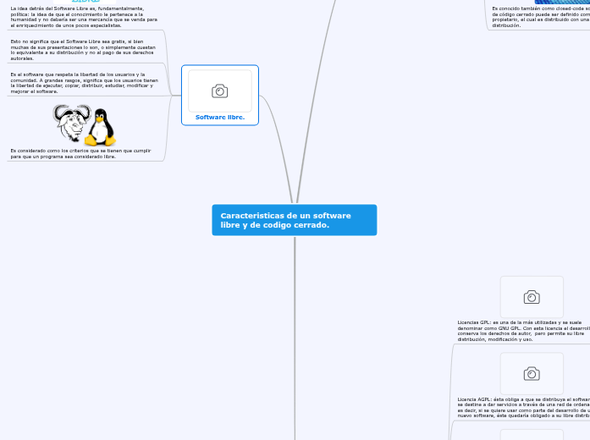Open the camera image placeholder in Software libre node
The image size is (590, 440).
(220, 91)
